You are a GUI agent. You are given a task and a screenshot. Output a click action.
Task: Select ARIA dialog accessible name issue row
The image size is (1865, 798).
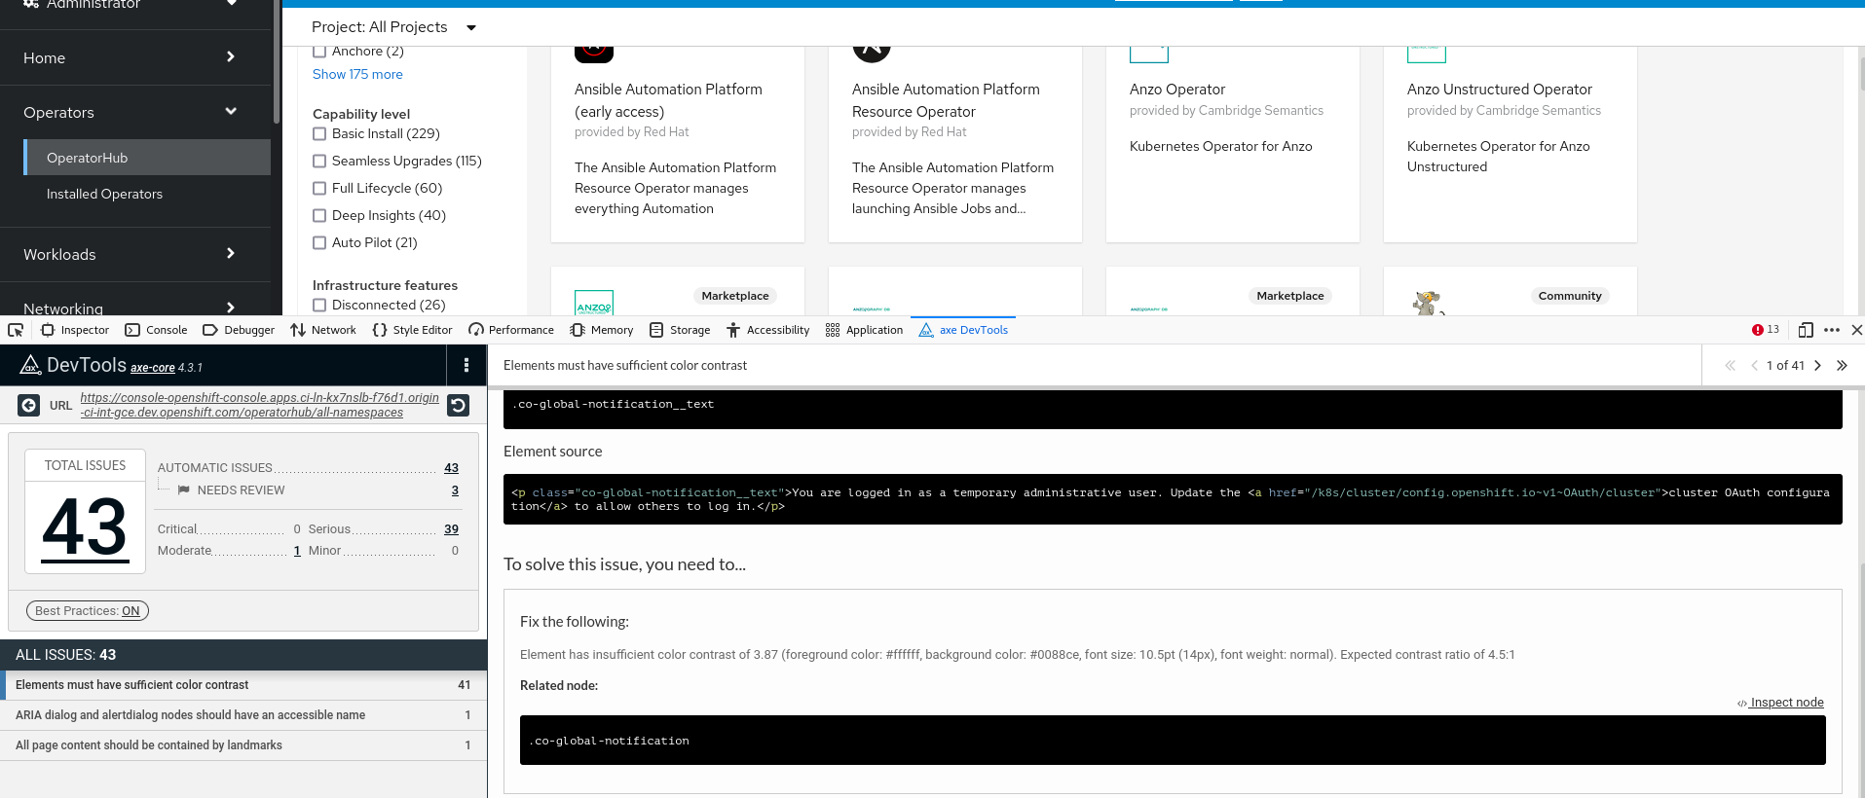pos(243,715)
